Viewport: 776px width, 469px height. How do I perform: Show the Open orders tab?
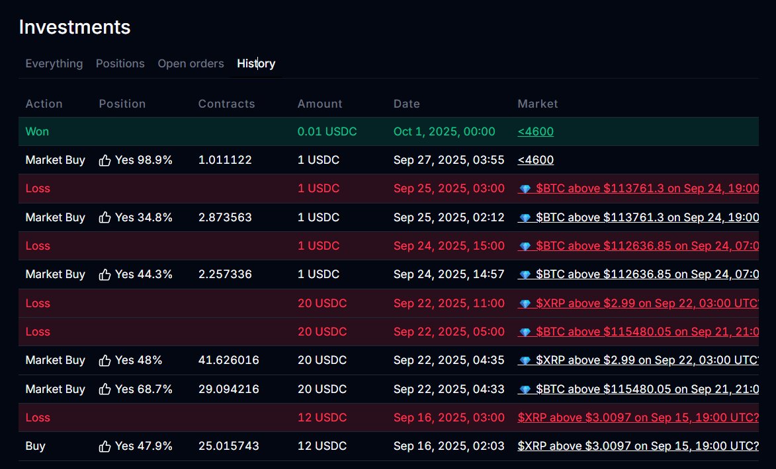(x=191, y=64)
